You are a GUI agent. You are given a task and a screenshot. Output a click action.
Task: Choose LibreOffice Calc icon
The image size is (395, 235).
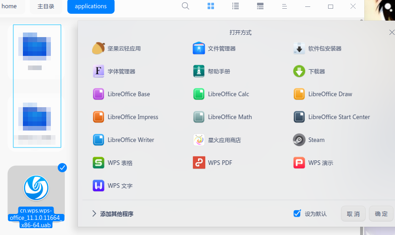pyautogui.click(x=199, y=94)
